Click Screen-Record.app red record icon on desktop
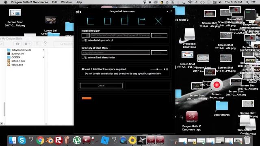 click(x=217, y=85)
